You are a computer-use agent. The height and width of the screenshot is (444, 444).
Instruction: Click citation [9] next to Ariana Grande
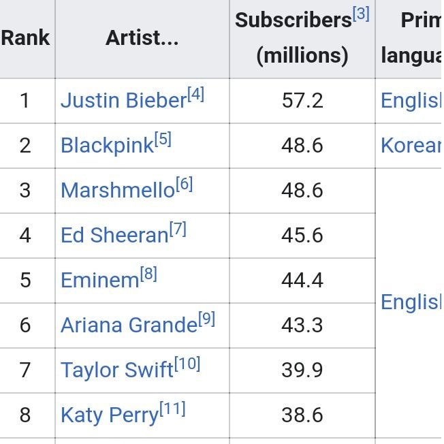206,319
